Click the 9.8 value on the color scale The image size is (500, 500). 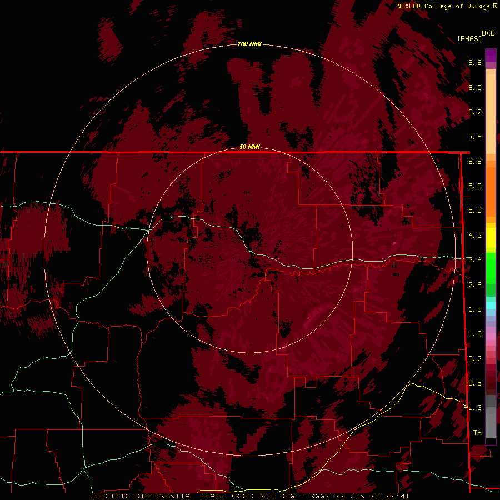click(x=475, y=63)
